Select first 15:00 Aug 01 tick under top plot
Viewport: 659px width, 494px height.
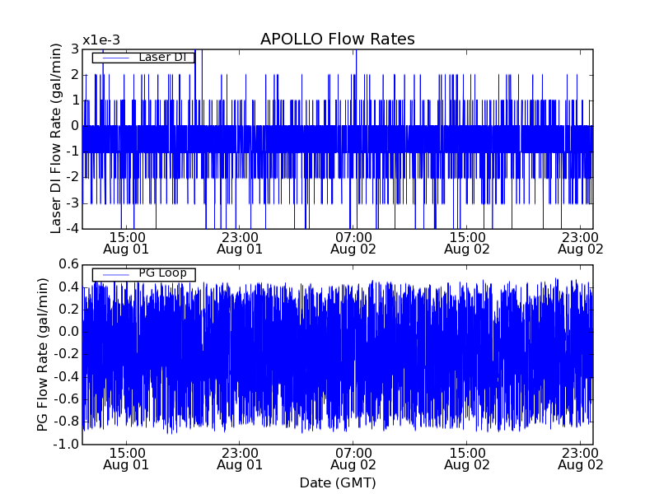126,242
